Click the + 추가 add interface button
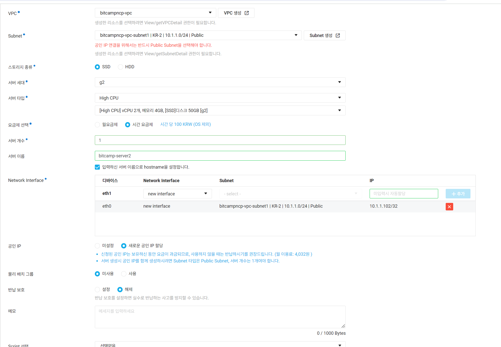This screenshot has height=347, width=501. (458, 194)
